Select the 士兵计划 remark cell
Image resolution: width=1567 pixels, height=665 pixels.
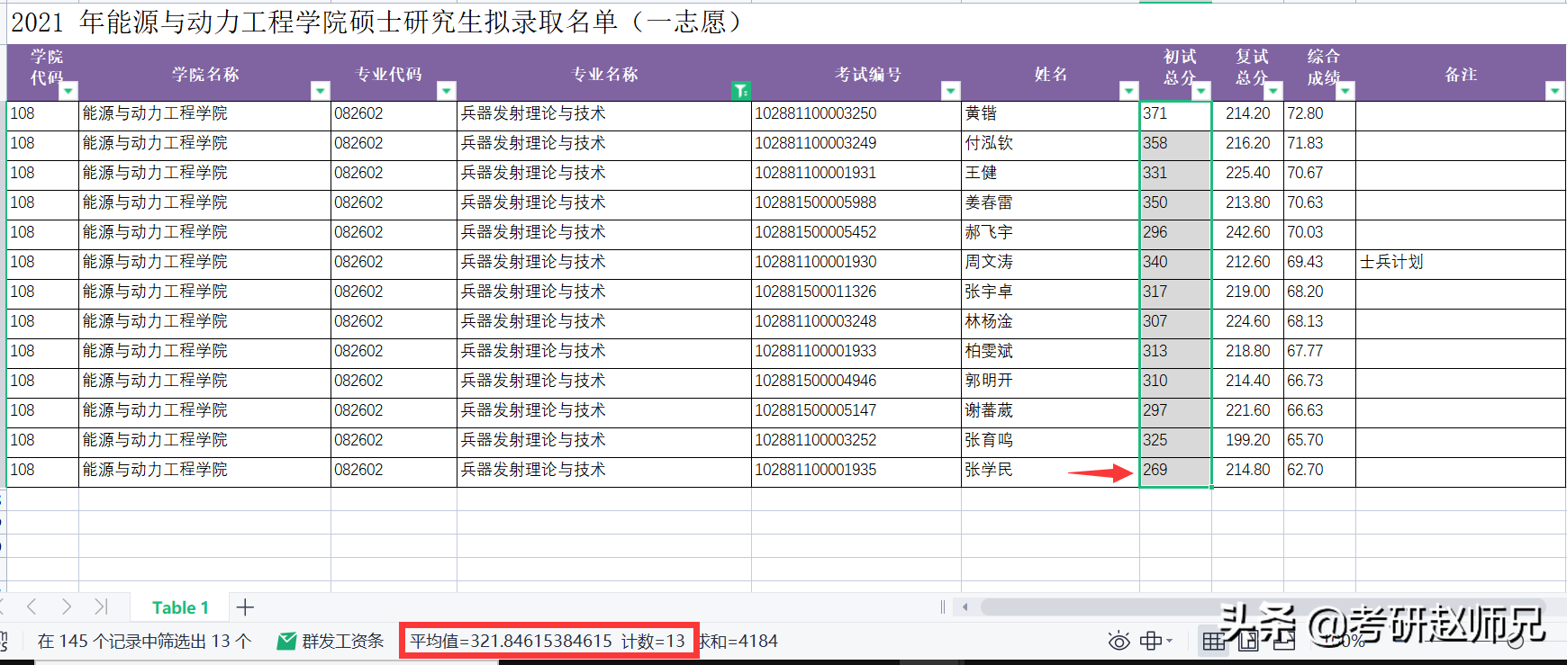pyautogui.click(x=1461, y=262)
